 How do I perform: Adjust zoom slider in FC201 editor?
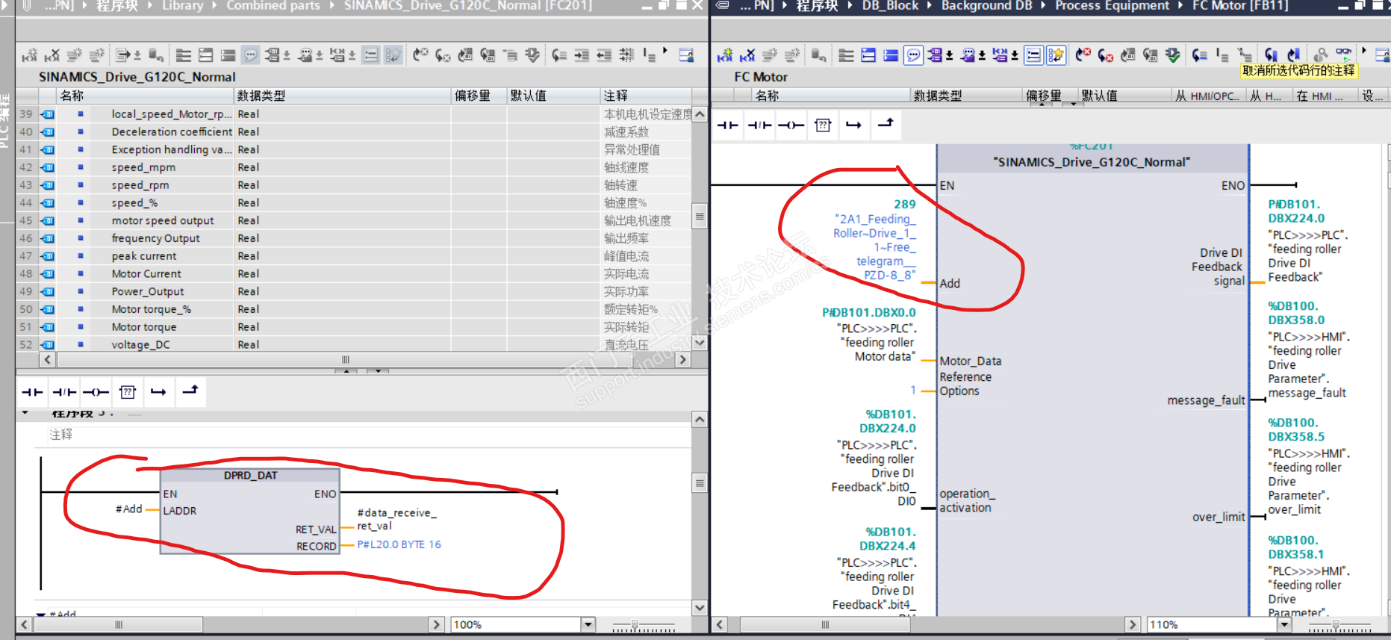pyautogui.click(x=635, y=624)
